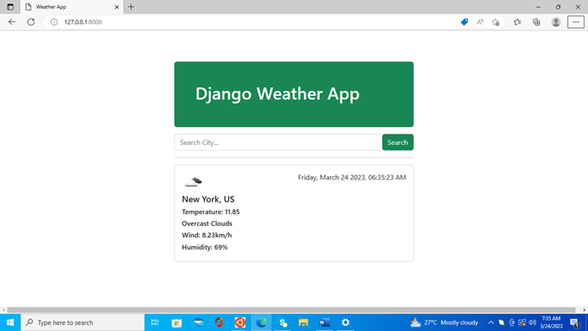Select the Weather App tab
The width and height of the screenshot is (588, 331).
68,7
